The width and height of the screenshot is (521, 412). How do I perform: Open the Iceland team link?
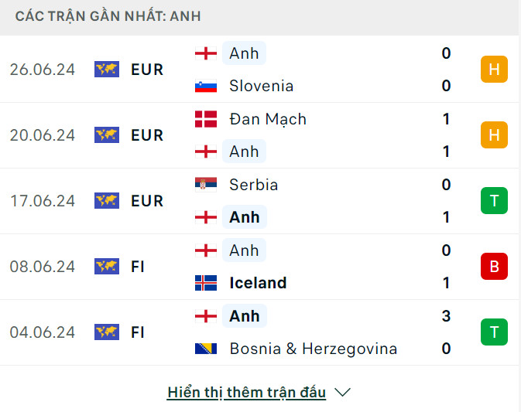coord(258,283)
